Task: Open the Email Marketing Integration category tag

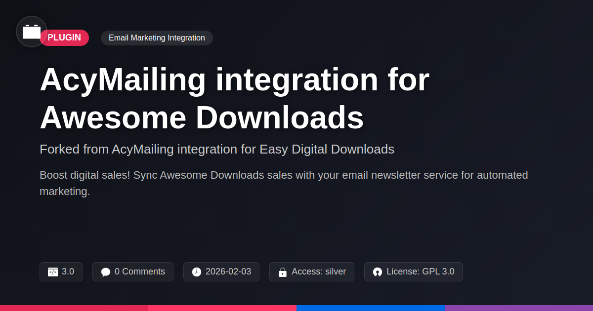Action: coord(157,38)
